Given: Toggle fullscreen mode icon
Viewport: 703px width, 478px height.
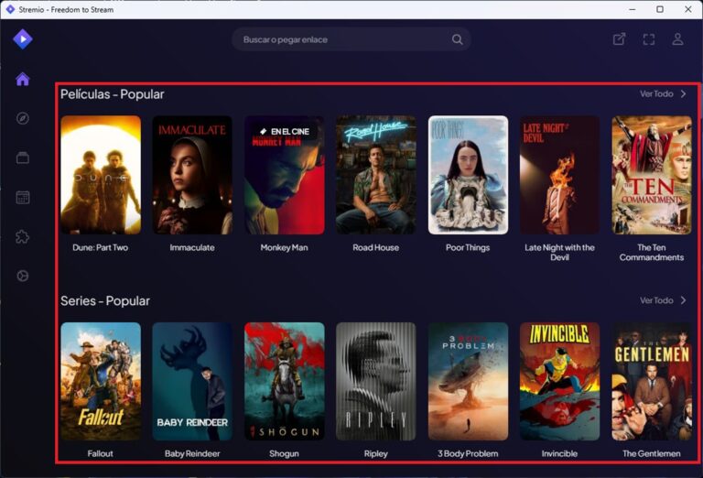Looking at the screenshot, I should [649, 39].
